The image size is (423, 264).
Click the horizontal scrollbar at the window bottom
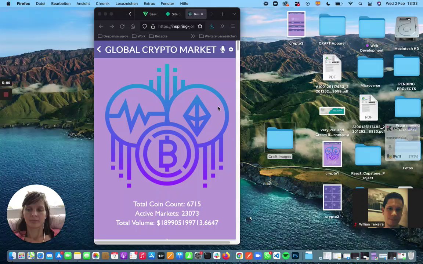pos(162,242)
